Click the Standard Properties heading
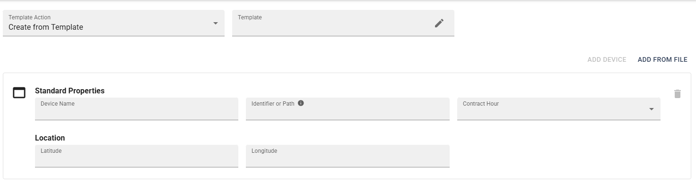 click(x=70, y=91)
